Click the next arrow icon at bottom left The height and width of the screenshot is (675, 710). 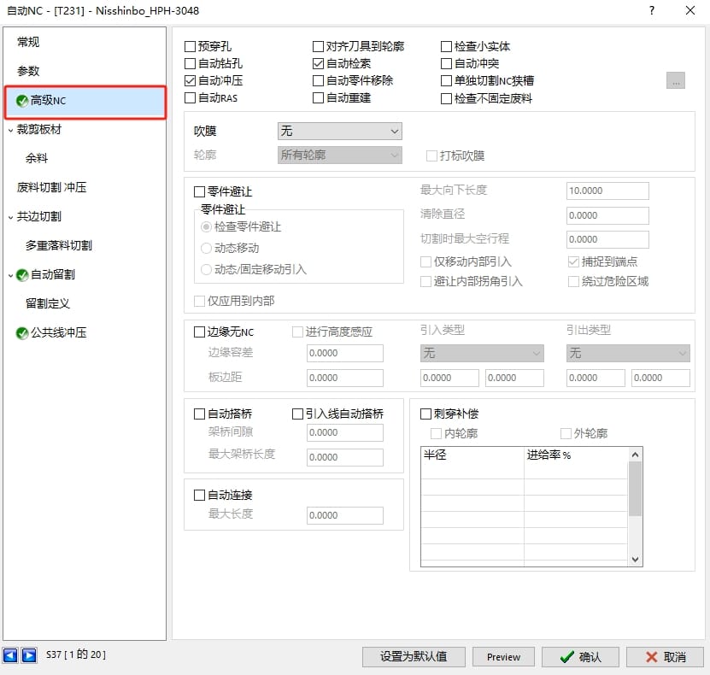[28, 655]
